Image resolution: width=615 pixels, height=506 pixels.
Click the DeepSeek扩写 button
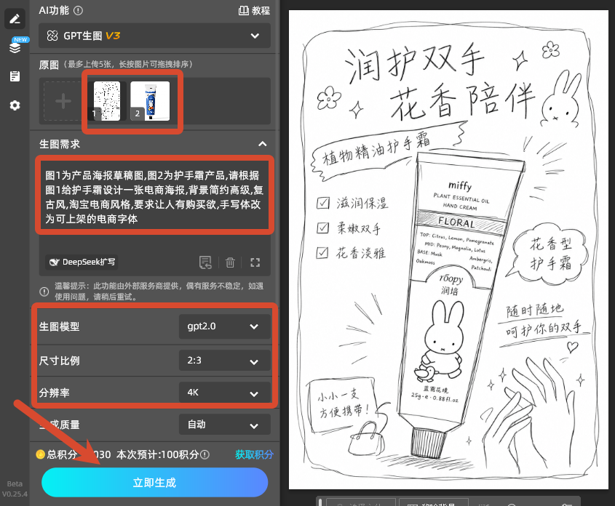point(82,262)
